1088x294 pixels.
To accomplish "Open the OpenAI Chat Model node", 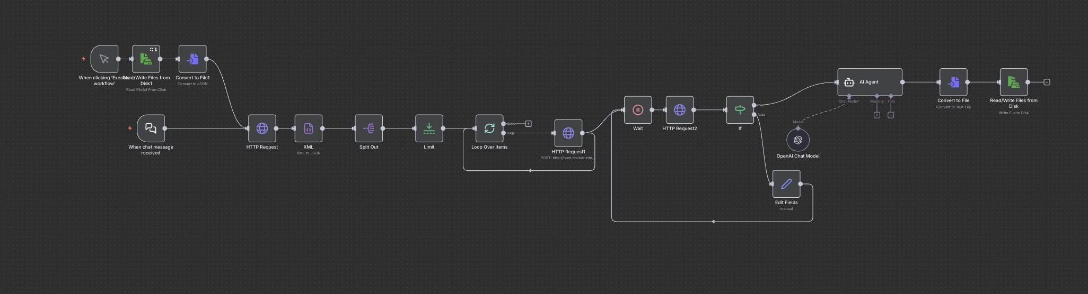I will [x=798, y=140].
